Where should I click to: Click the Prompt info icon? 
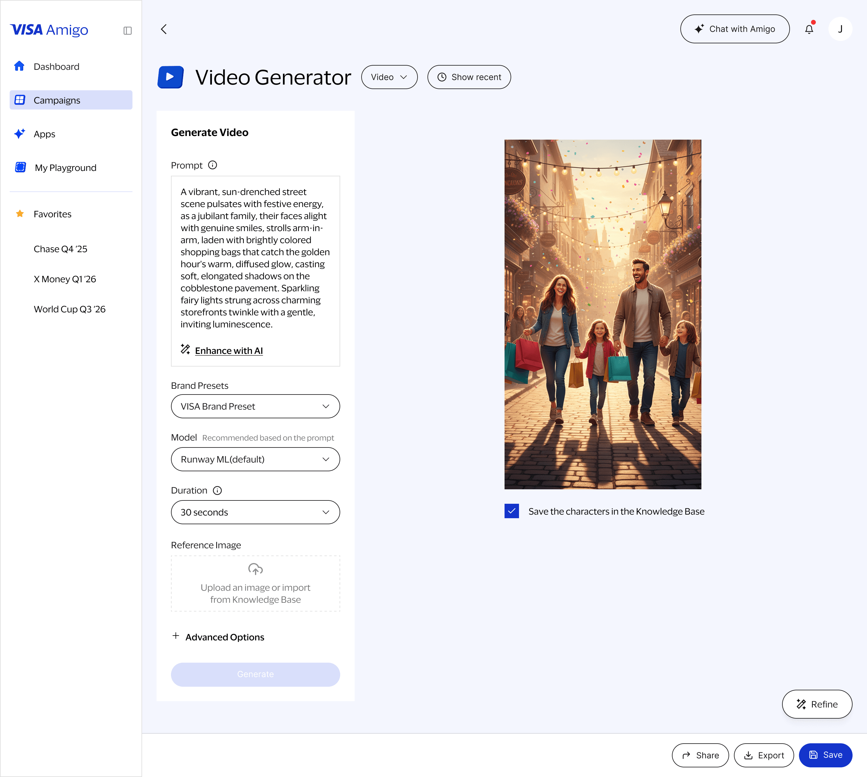tap(212, 165)
